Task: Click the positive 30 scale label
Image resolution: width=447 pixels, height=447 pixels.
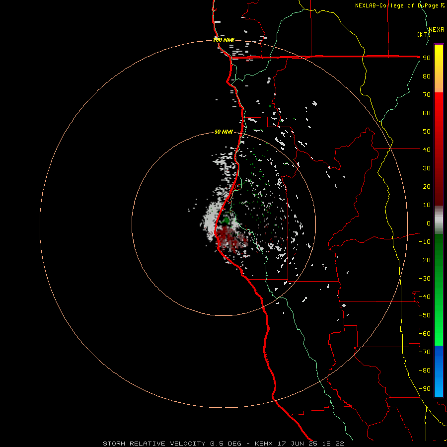Action: tap(427, 168)
